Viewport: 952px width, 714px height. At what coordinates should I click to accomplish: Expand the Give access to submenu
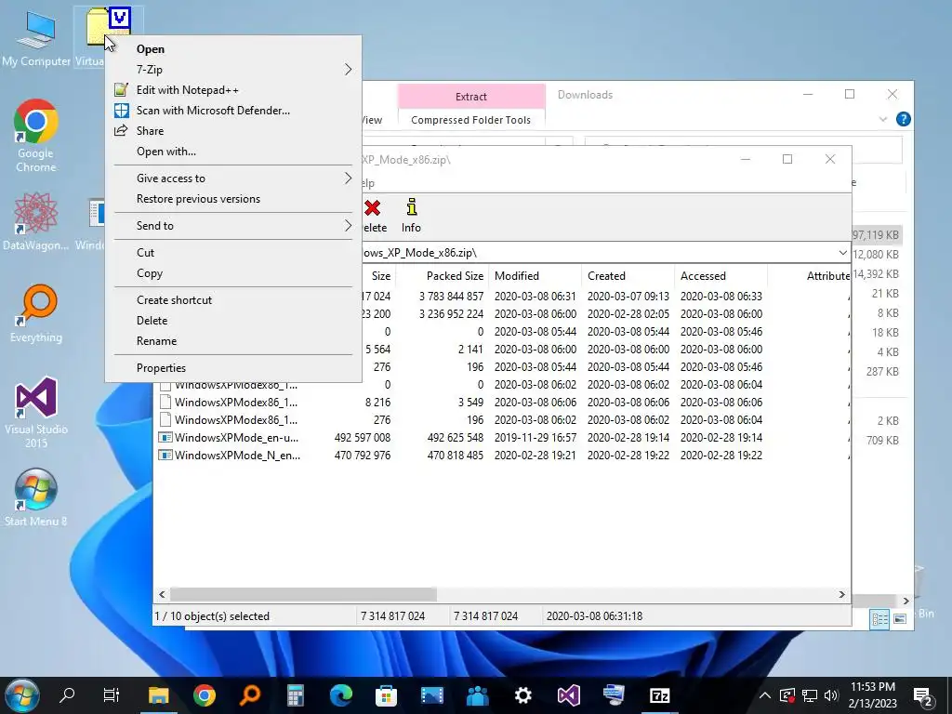(233, 178)
